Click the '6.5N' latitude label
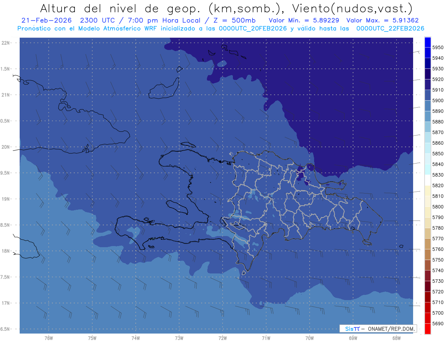 click(5, 329)
